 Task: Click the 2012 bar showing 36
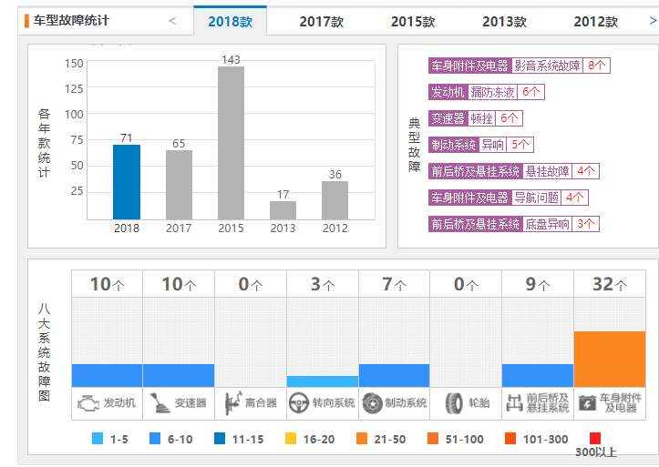tap(335, 200)
